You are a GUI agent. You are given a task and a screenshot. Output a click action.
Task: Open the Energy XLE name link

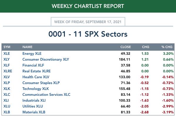32,54
